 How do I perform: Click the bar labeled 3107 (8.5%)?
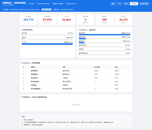click(x=81, y=43)
